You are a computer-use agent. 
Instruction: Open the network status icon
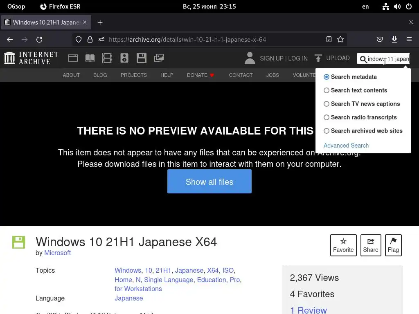pos(385,7)
